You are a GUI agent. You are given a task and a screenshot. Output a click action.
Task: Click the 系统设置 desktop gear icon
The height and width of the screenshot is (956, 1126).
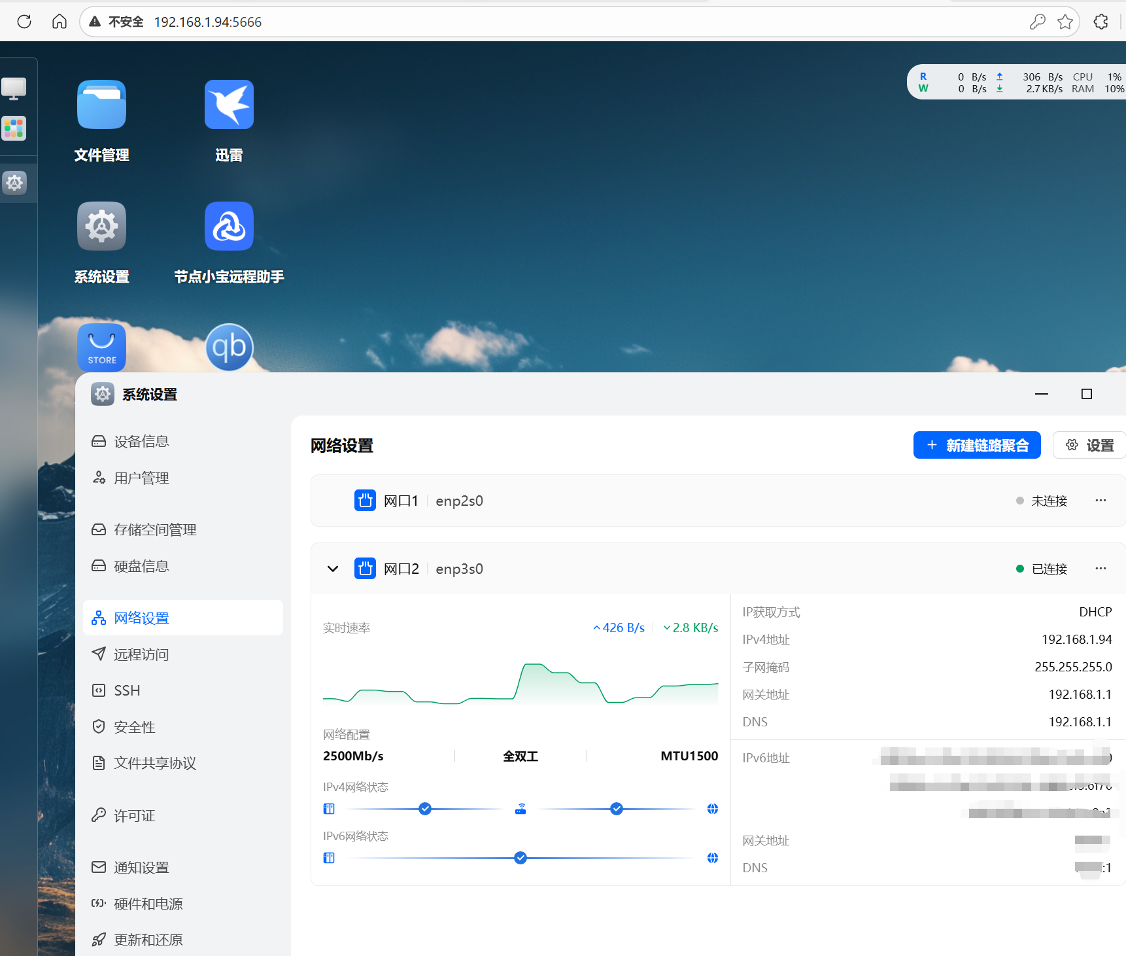click(x=101, y=226)
